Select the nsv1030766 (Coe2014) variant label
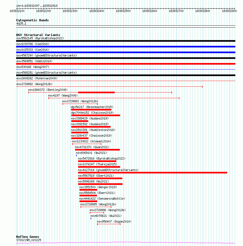 [33, 44]
